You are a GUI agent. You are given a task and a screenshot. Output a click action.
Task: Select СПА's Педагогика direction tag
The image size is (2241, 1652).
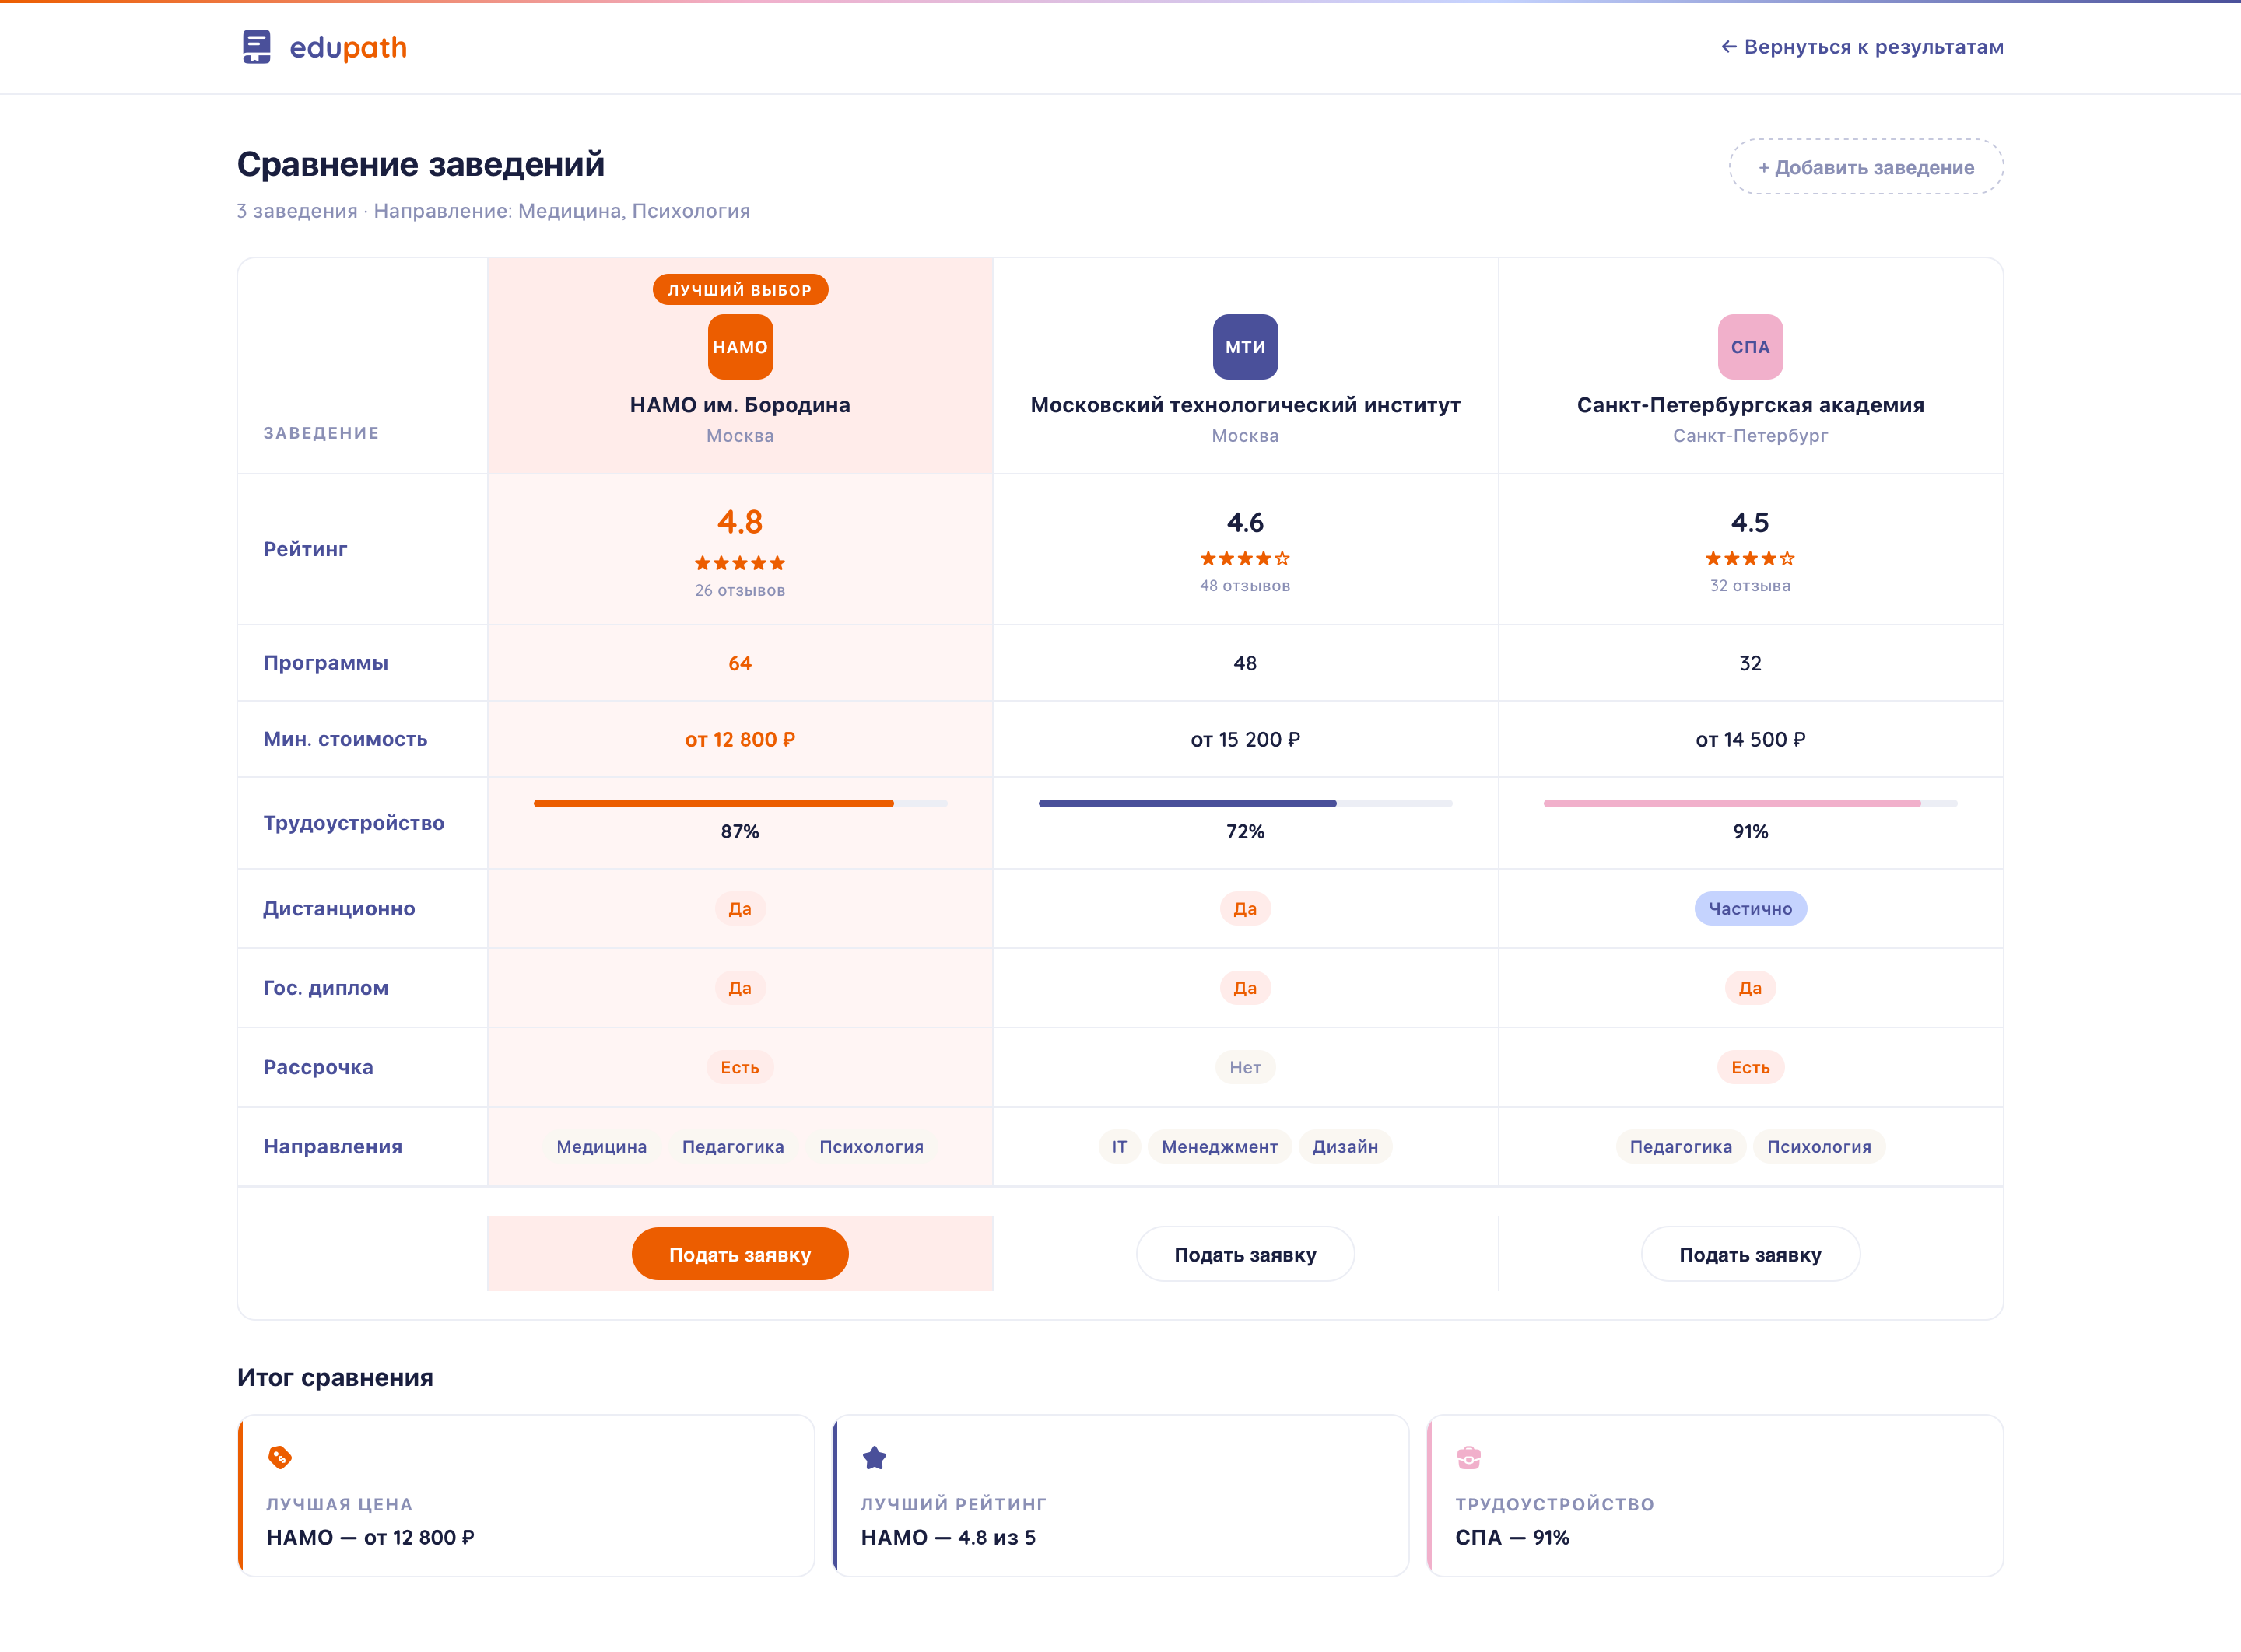(x=1681, y=1147)
